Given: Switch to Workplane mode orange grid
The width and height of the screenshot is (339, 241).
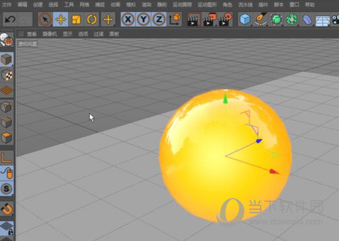Looking at the screenshot, I should [7, 91].
